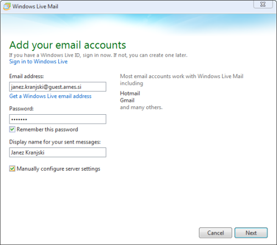The width and height of the screenshot is (277, 245).
Task: Close the Windows Live Mail dialog
Action: (263, 4)
